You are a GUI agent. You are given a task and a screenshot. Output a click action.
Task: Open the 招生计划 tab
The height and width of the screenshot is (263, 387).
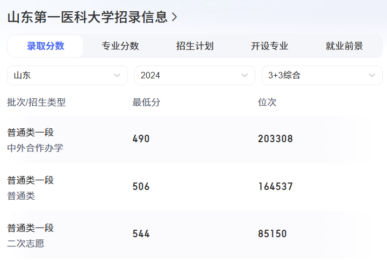(x=195, y=46)
